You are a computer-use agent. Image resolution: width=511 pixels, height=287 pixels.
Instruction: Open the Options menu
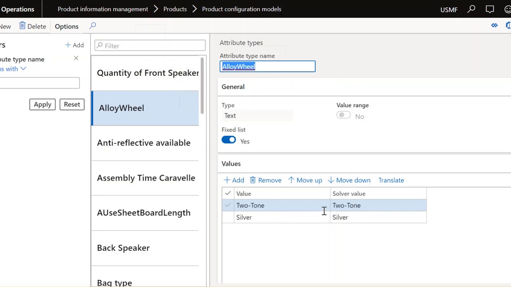pyautogui.click(x=67, y=26)
